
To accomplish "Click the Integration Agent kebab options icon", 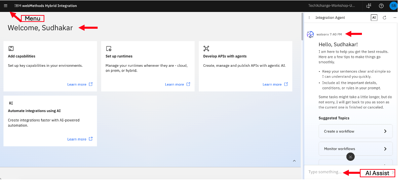I will pos(309,18).
